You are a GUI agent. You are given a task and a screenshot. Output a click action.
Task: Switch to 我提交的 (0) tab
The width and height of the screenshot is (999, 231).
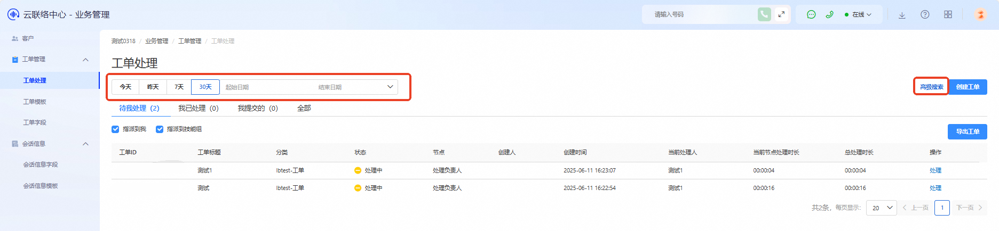[258, 108]
